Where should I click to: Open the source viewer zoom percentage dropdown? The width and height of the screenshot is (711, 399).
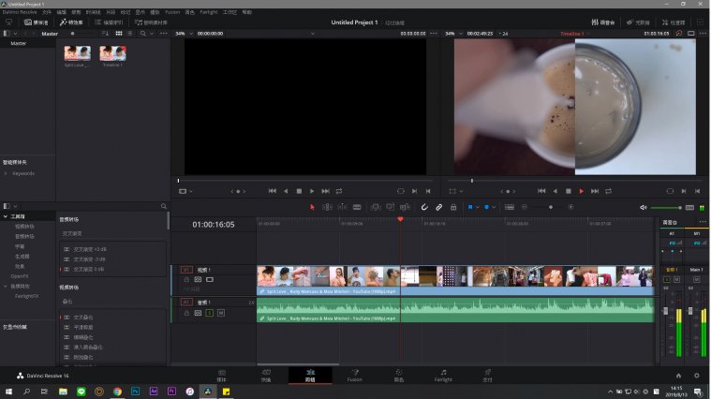(x=181, y=33)
